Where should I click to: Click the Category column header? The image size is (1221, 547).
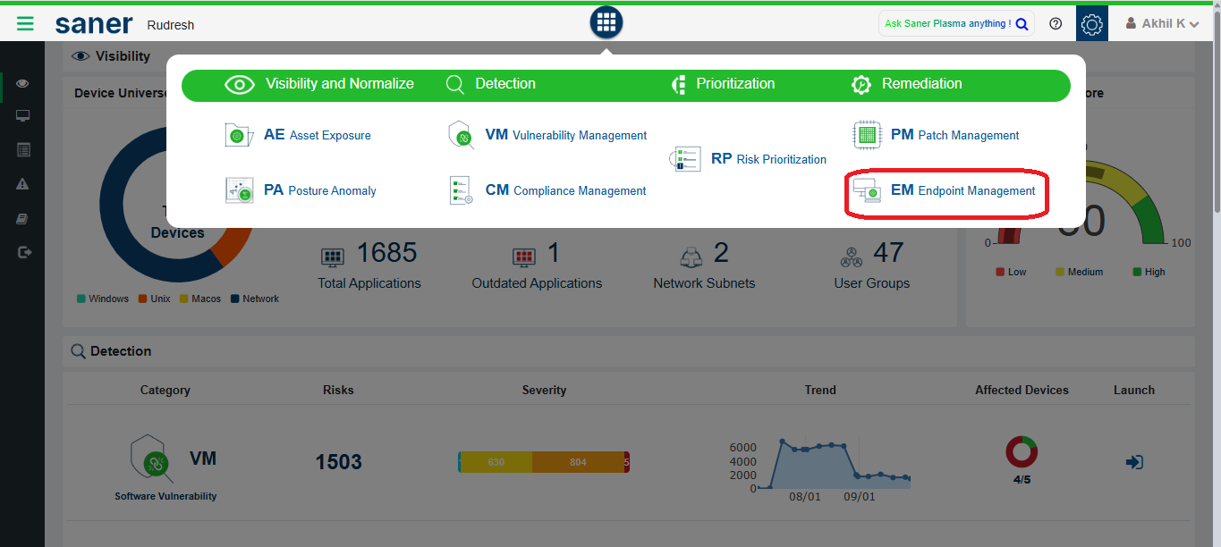(x=165, y=390)
